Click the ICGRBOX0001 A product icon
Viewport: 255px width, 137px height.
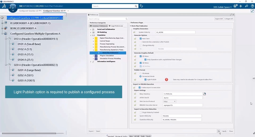pyautogui.click(x=6, y=23)
